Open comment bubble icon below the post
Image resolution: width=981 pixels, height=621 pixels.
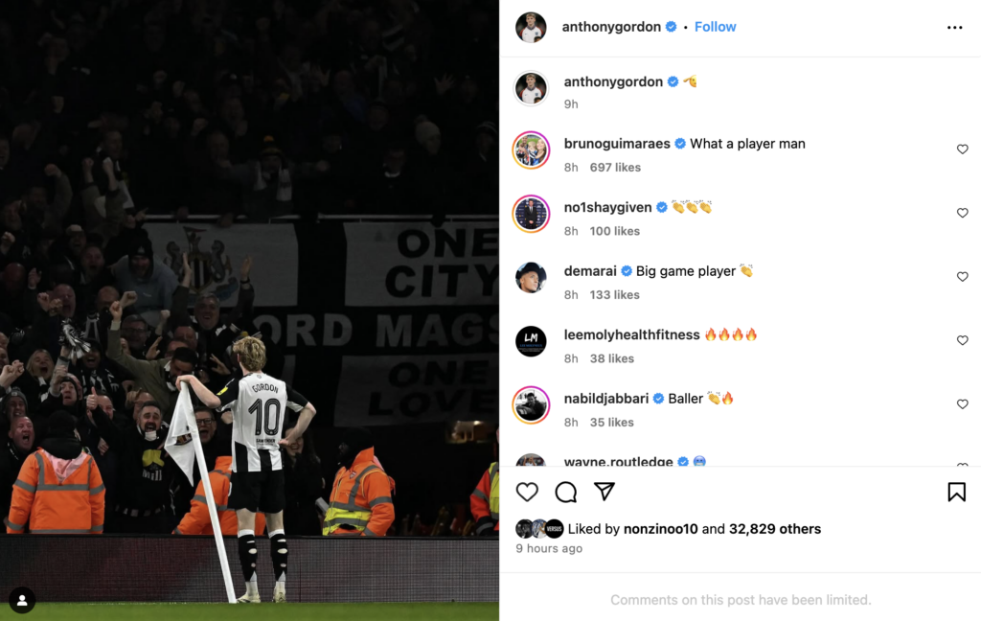pos(565,492)
